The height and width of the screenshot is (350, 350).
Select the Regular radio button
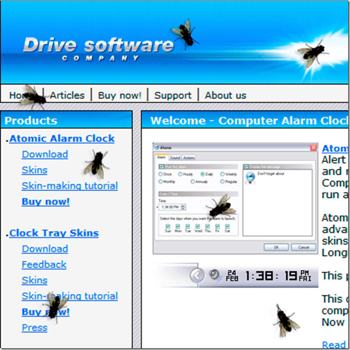pyautogui.click(x=222, y=182)
